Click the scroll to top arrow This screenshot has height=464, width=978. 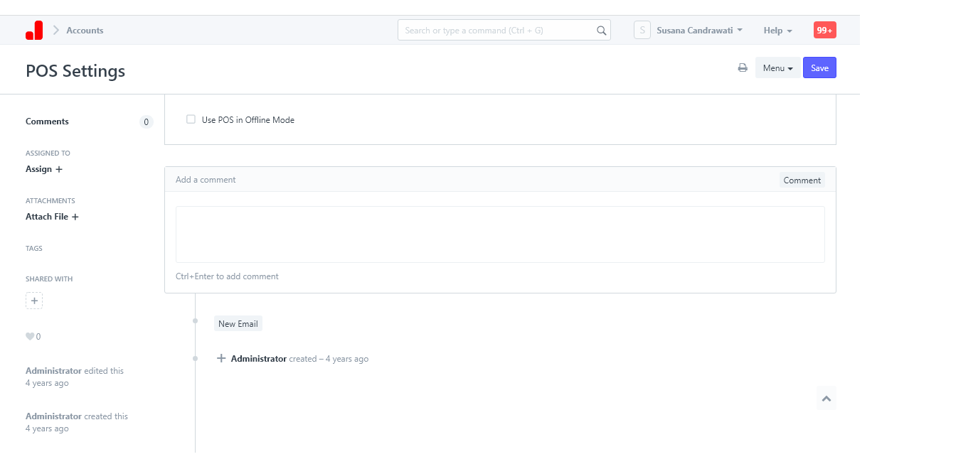click(826, 399)
